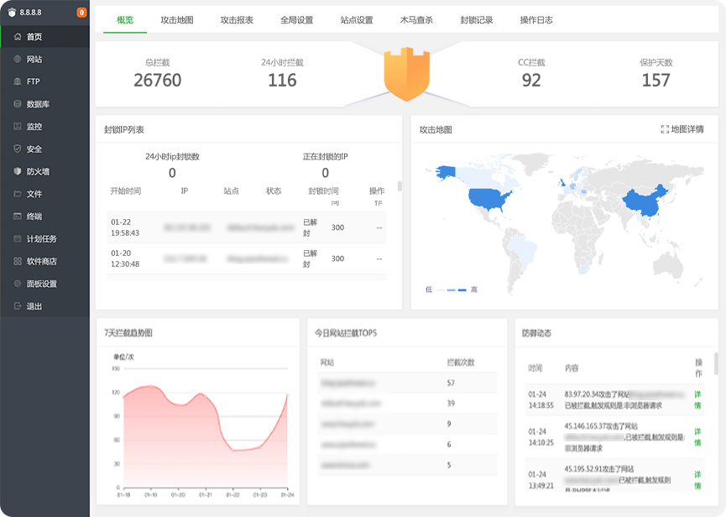The image size is (726, 517).
Task: Click the orange notification badge by 8.8.8.8
Action: (x=81, y=13)
